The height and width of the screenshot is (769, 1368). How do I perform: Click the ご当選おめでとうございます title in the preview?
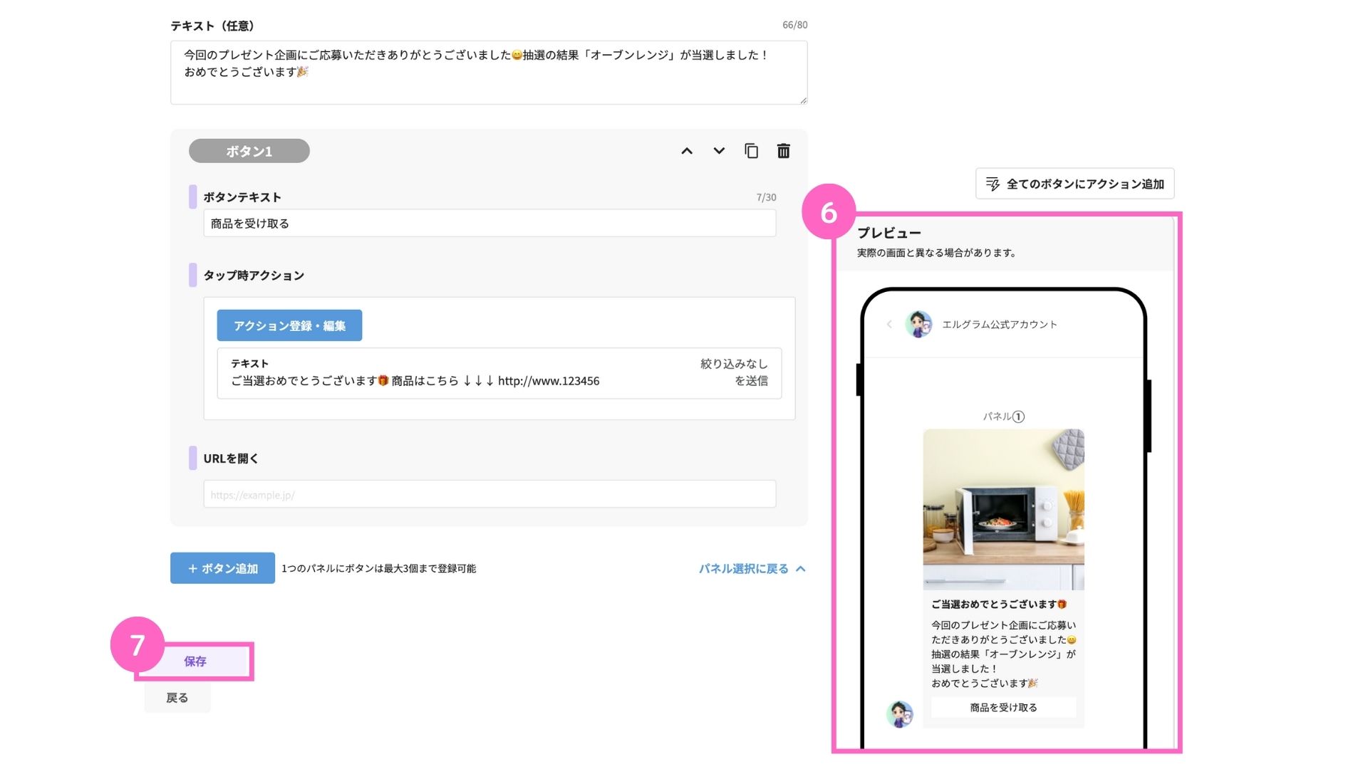(x=999, y=605)
